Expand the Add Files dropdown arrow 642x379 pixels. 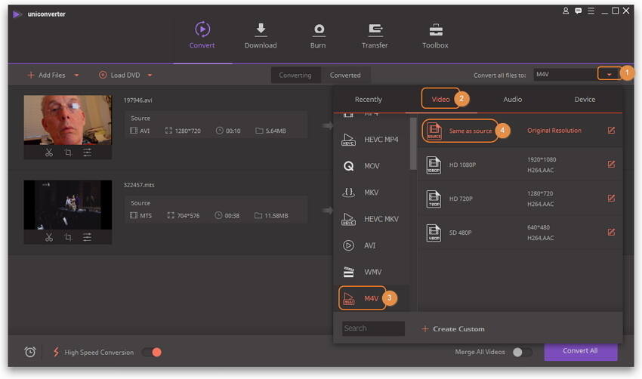[76, 75]
